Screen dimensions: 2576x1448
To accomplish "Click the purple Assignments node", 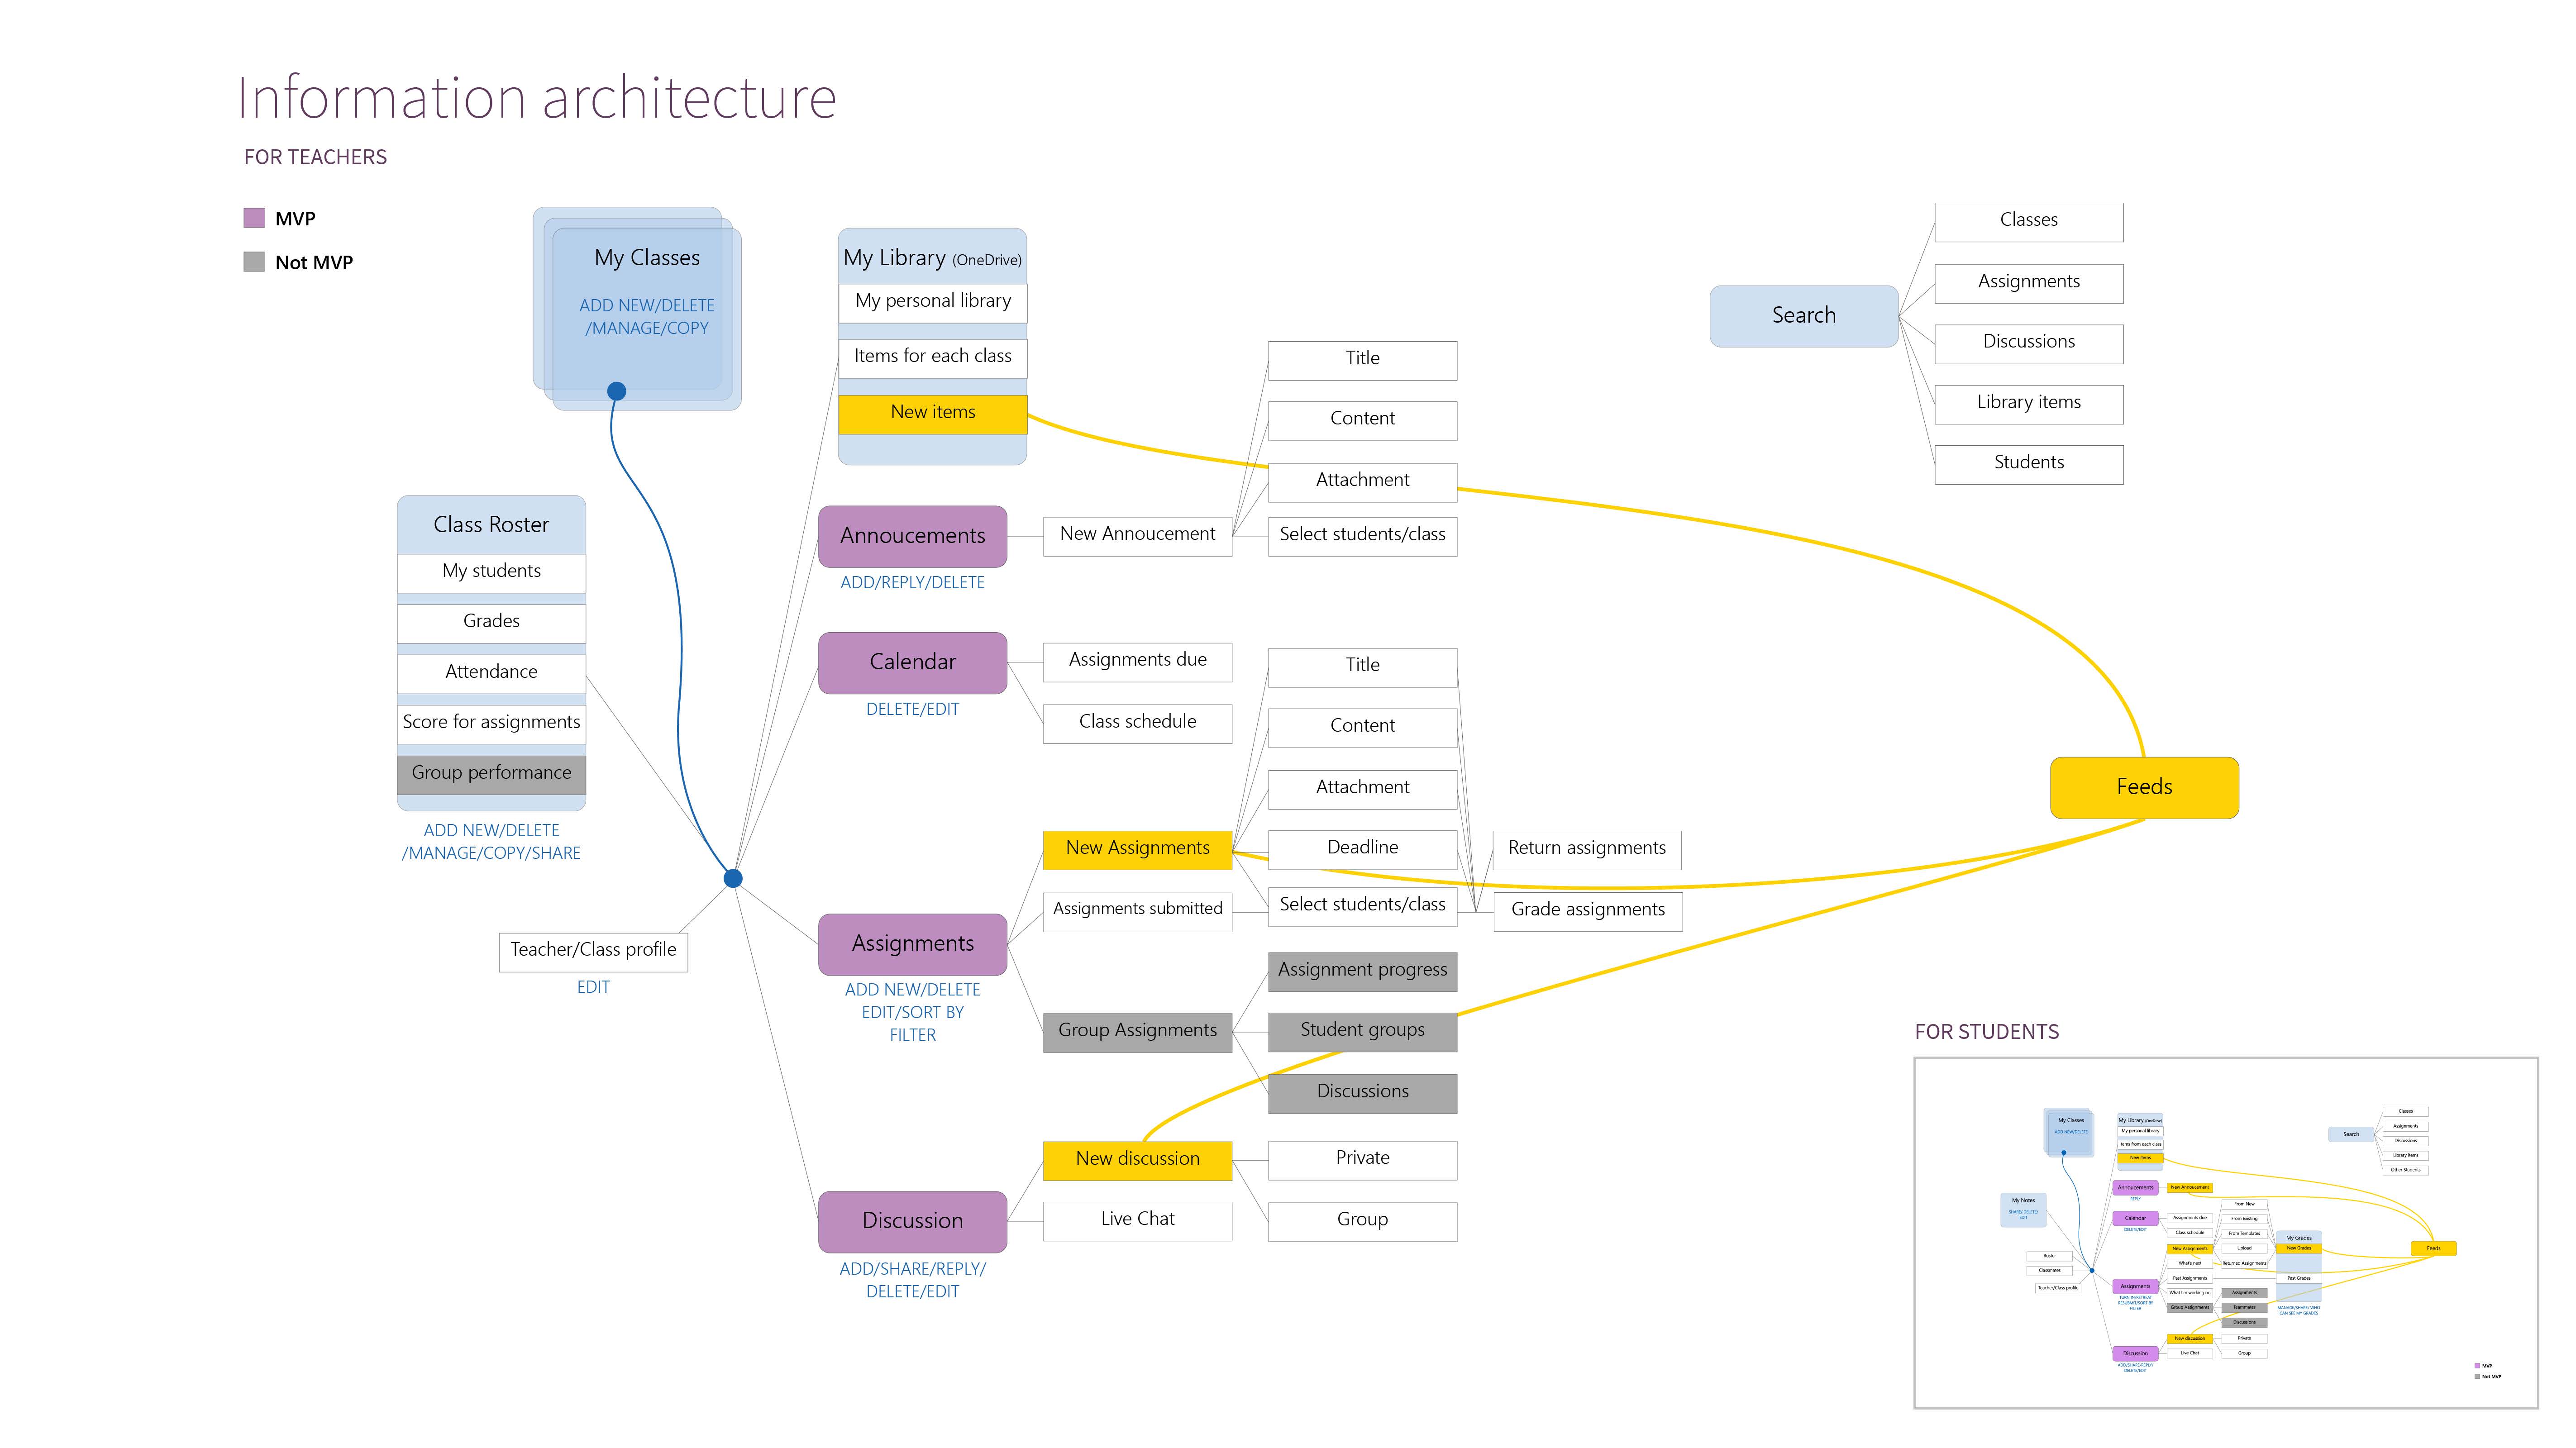I will pos(913,944).
